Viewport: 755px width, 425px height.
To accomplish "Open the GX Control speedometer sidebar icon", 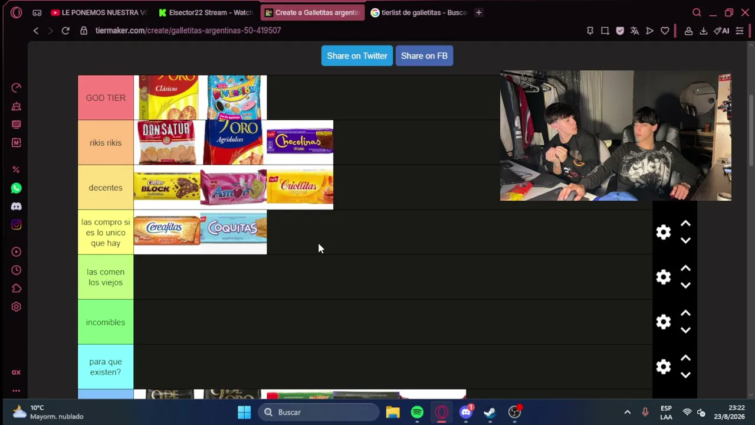I will pos(16,88).
